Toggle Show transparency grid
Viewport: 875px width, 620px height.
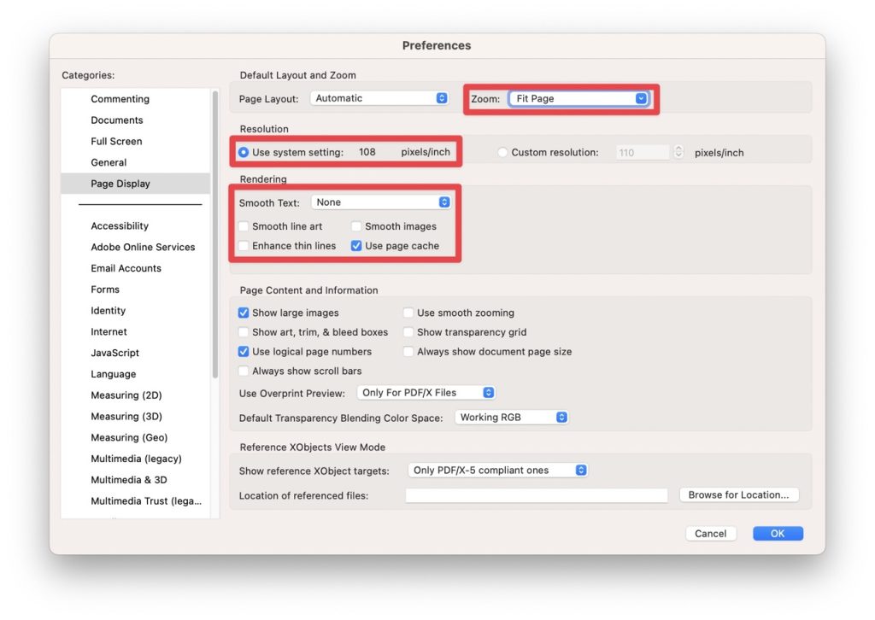(x=408, y=332)
